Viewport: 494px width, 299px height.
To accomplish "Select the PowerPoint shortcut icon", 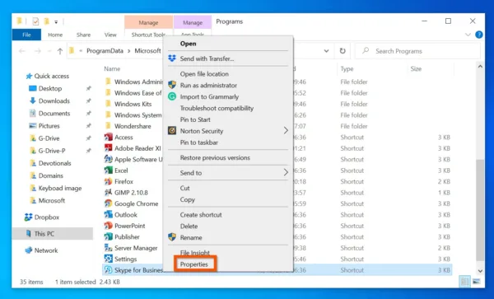I will (109, 226).
